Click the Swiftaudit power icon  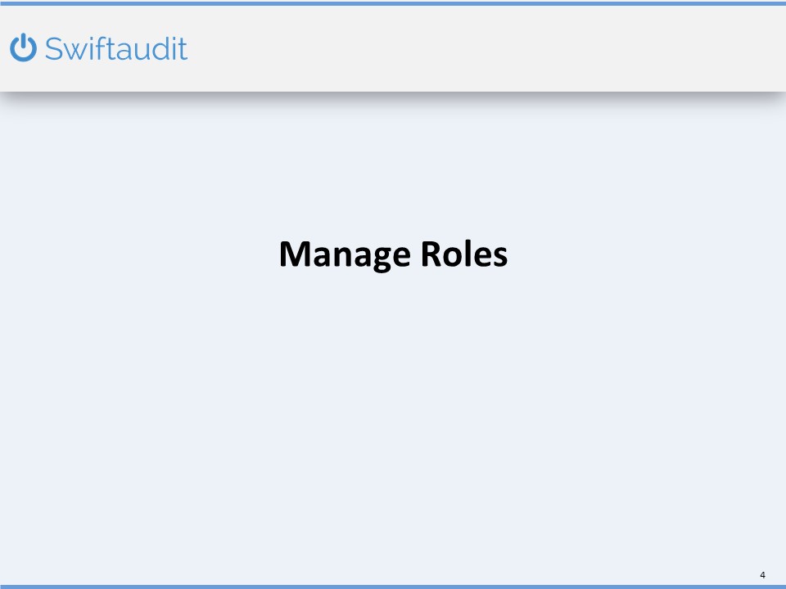tap(23, 48)
